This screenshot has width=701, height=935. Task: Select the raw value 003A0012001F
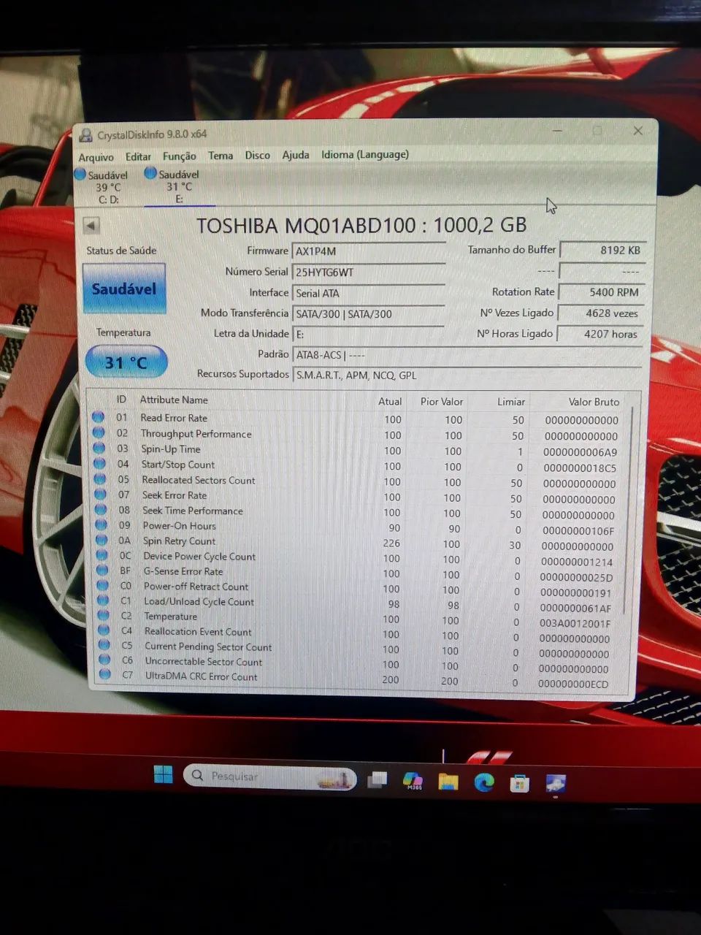click(x=575, y=623)
